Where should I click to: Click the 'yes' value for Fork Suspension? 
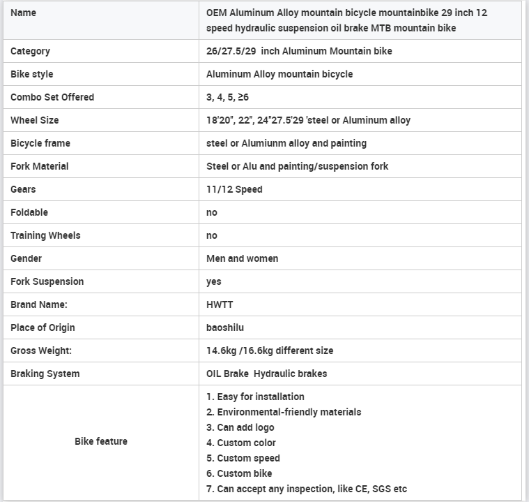(214, 281)
